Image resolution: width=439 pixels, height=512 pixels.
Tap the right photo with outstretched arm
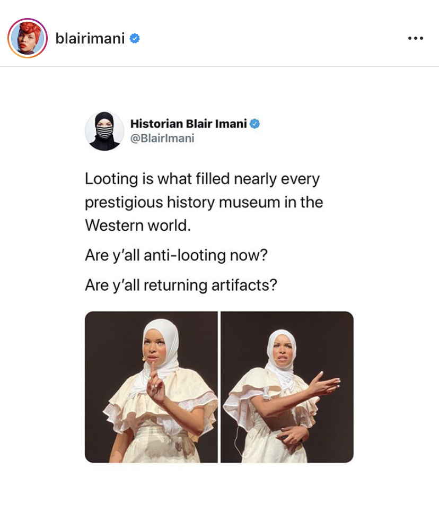pos(287,387)
